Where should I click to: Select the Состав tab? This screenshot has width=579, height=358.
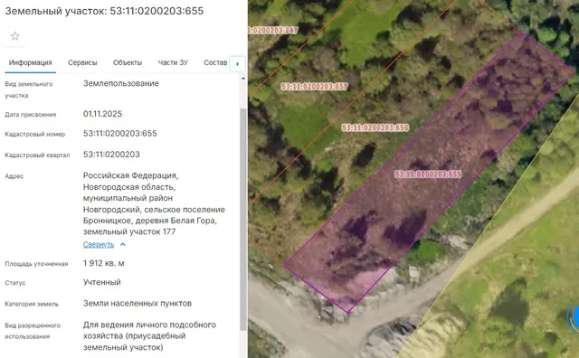coord(215,62)
